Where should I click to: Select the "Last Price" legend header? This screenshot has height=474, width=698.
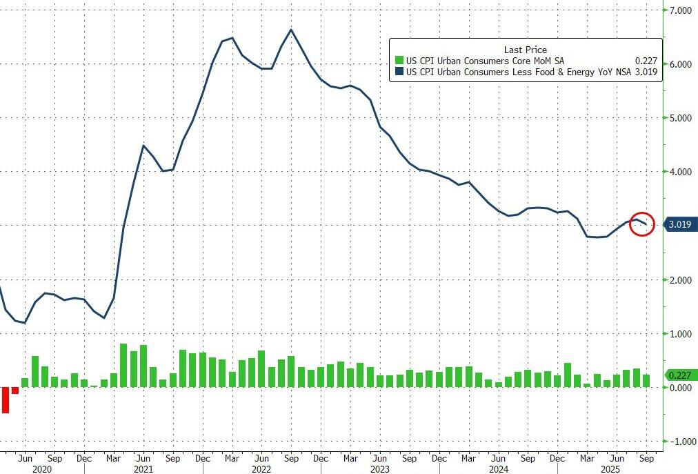point(525,50)
